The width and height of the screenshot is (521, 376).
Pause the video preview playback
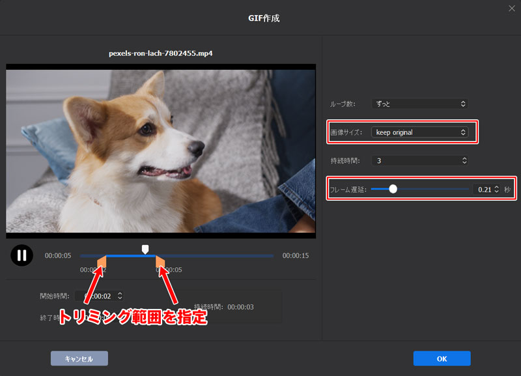pyautogui.click(x=21, y=255)
